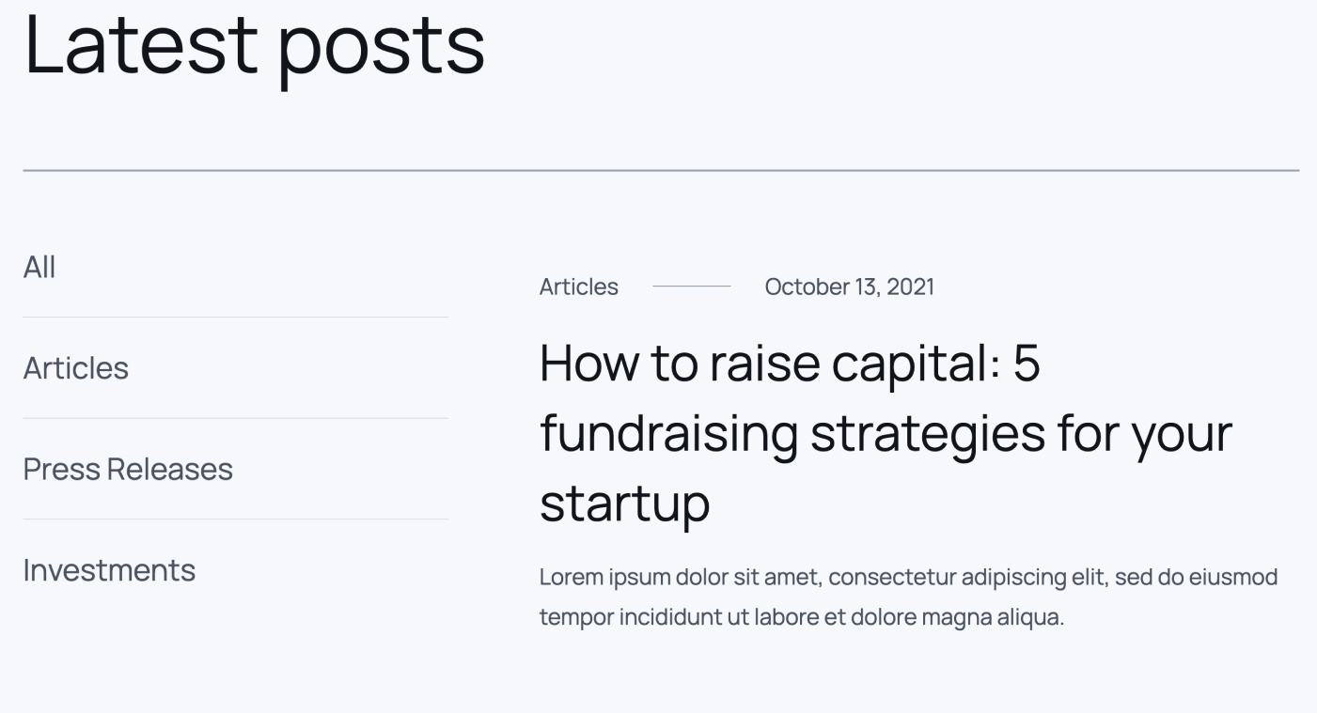Select Press Releases from the filter list
The image size is (1317, 713).
[128, 470]
